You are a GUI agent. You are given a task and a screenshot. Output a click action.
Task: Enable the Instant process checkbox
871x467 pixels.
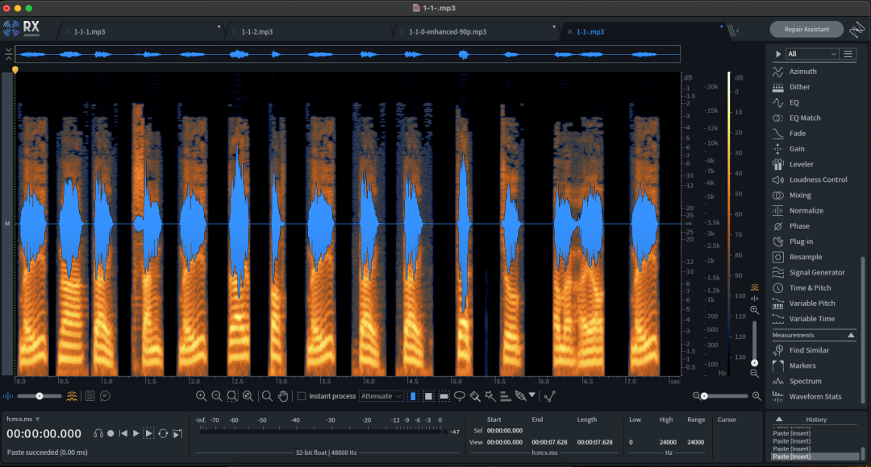[x=302, y=396]
